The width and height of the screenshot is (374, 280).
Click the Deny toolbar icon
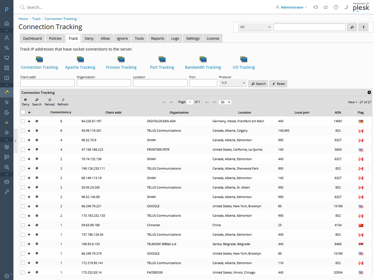(x=25, y=100)
